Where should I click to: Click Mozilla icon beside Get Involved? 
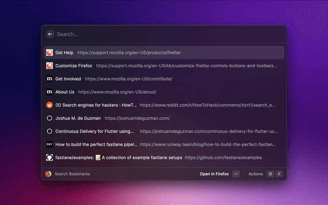coord(49,79)
